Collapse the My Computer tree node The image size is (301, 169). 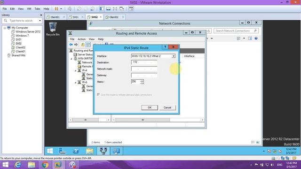pos(5,28)
